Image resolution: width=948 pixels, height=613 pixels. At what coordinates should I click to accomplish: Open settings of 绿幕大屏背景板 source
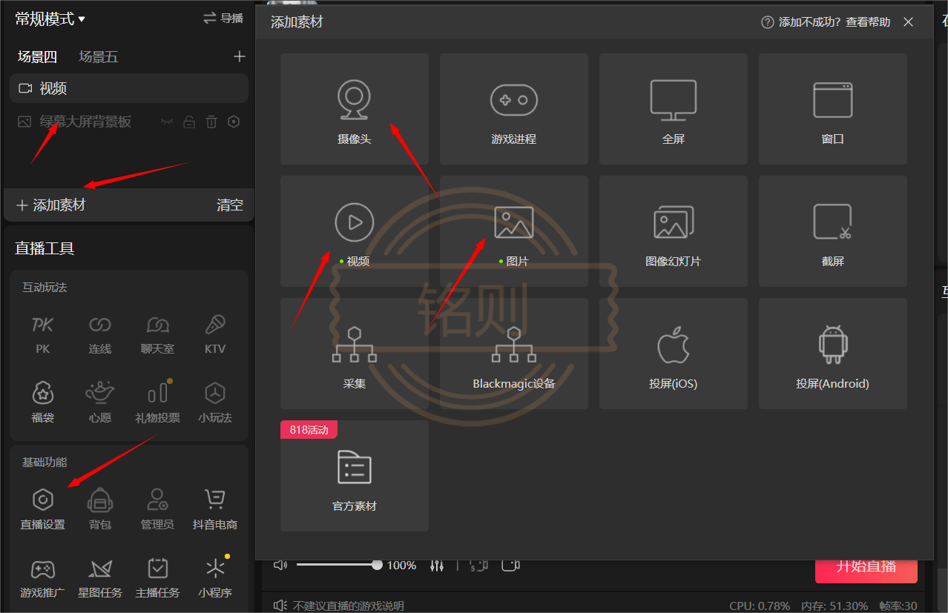point(234,122)
